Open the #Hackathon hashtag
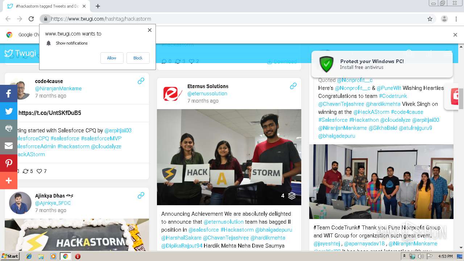 point(364,120)
